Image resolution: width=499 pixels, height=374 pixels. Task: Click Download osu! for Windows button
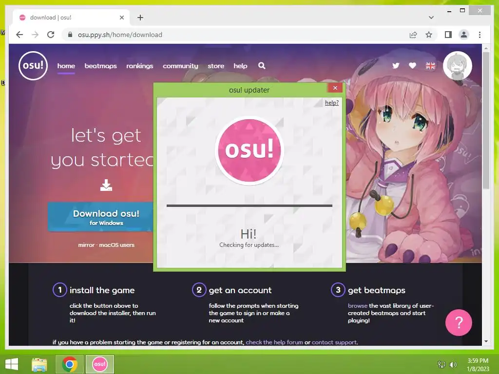[100, 217]
